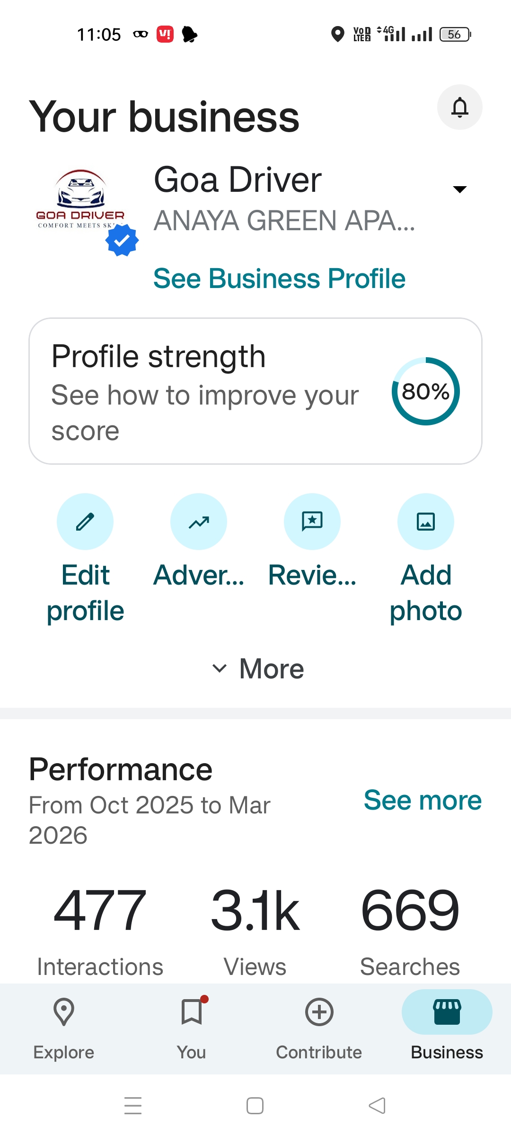The image size is (511, 1137).
Task: Open notifications bell icon
Action: pyautogui.click(x=459, y=107)
